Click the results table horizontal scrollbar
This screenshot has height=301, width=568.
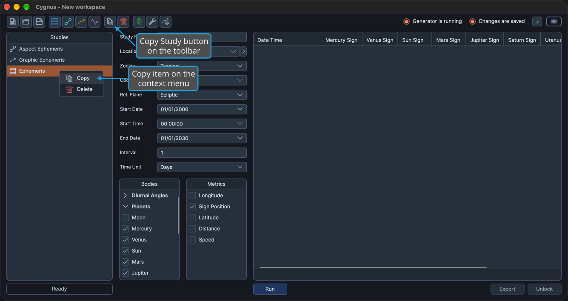373,267
